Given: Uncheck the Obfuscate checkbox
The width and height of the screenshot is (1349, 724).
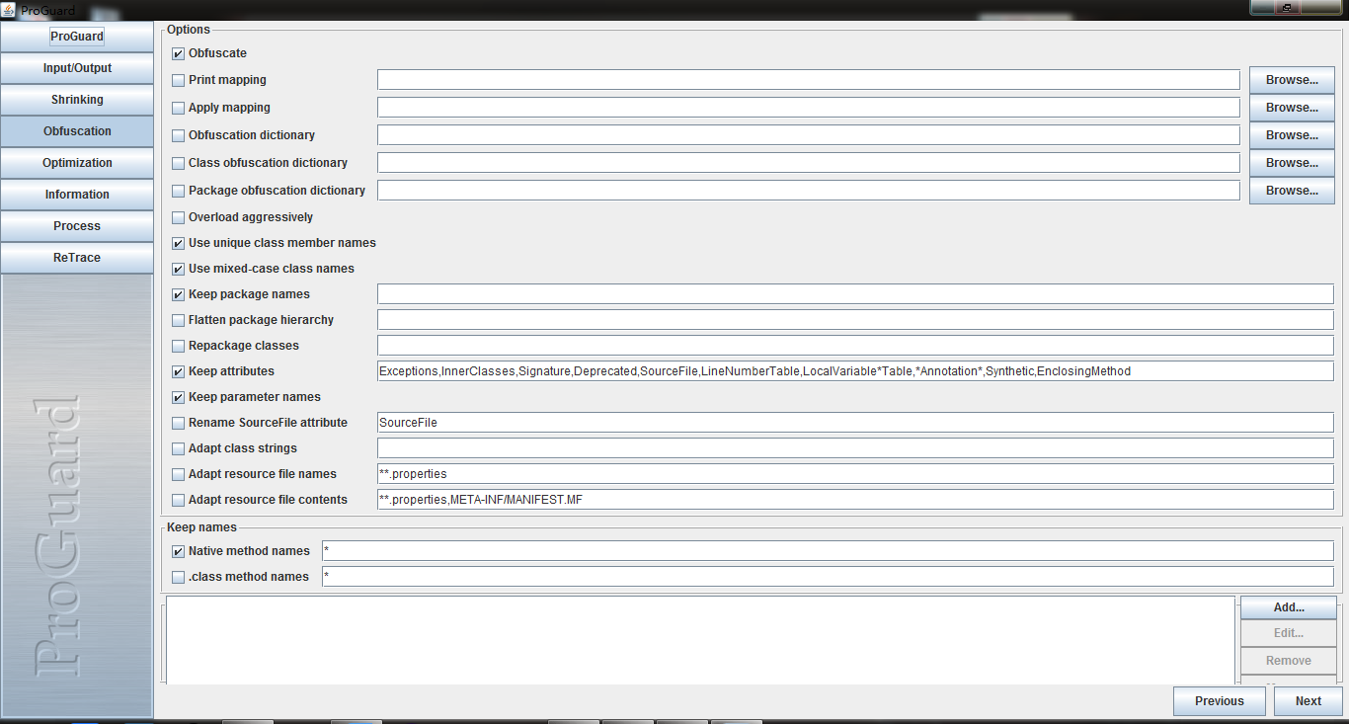Looking at the screenshot, I should [x=179, y=53].
